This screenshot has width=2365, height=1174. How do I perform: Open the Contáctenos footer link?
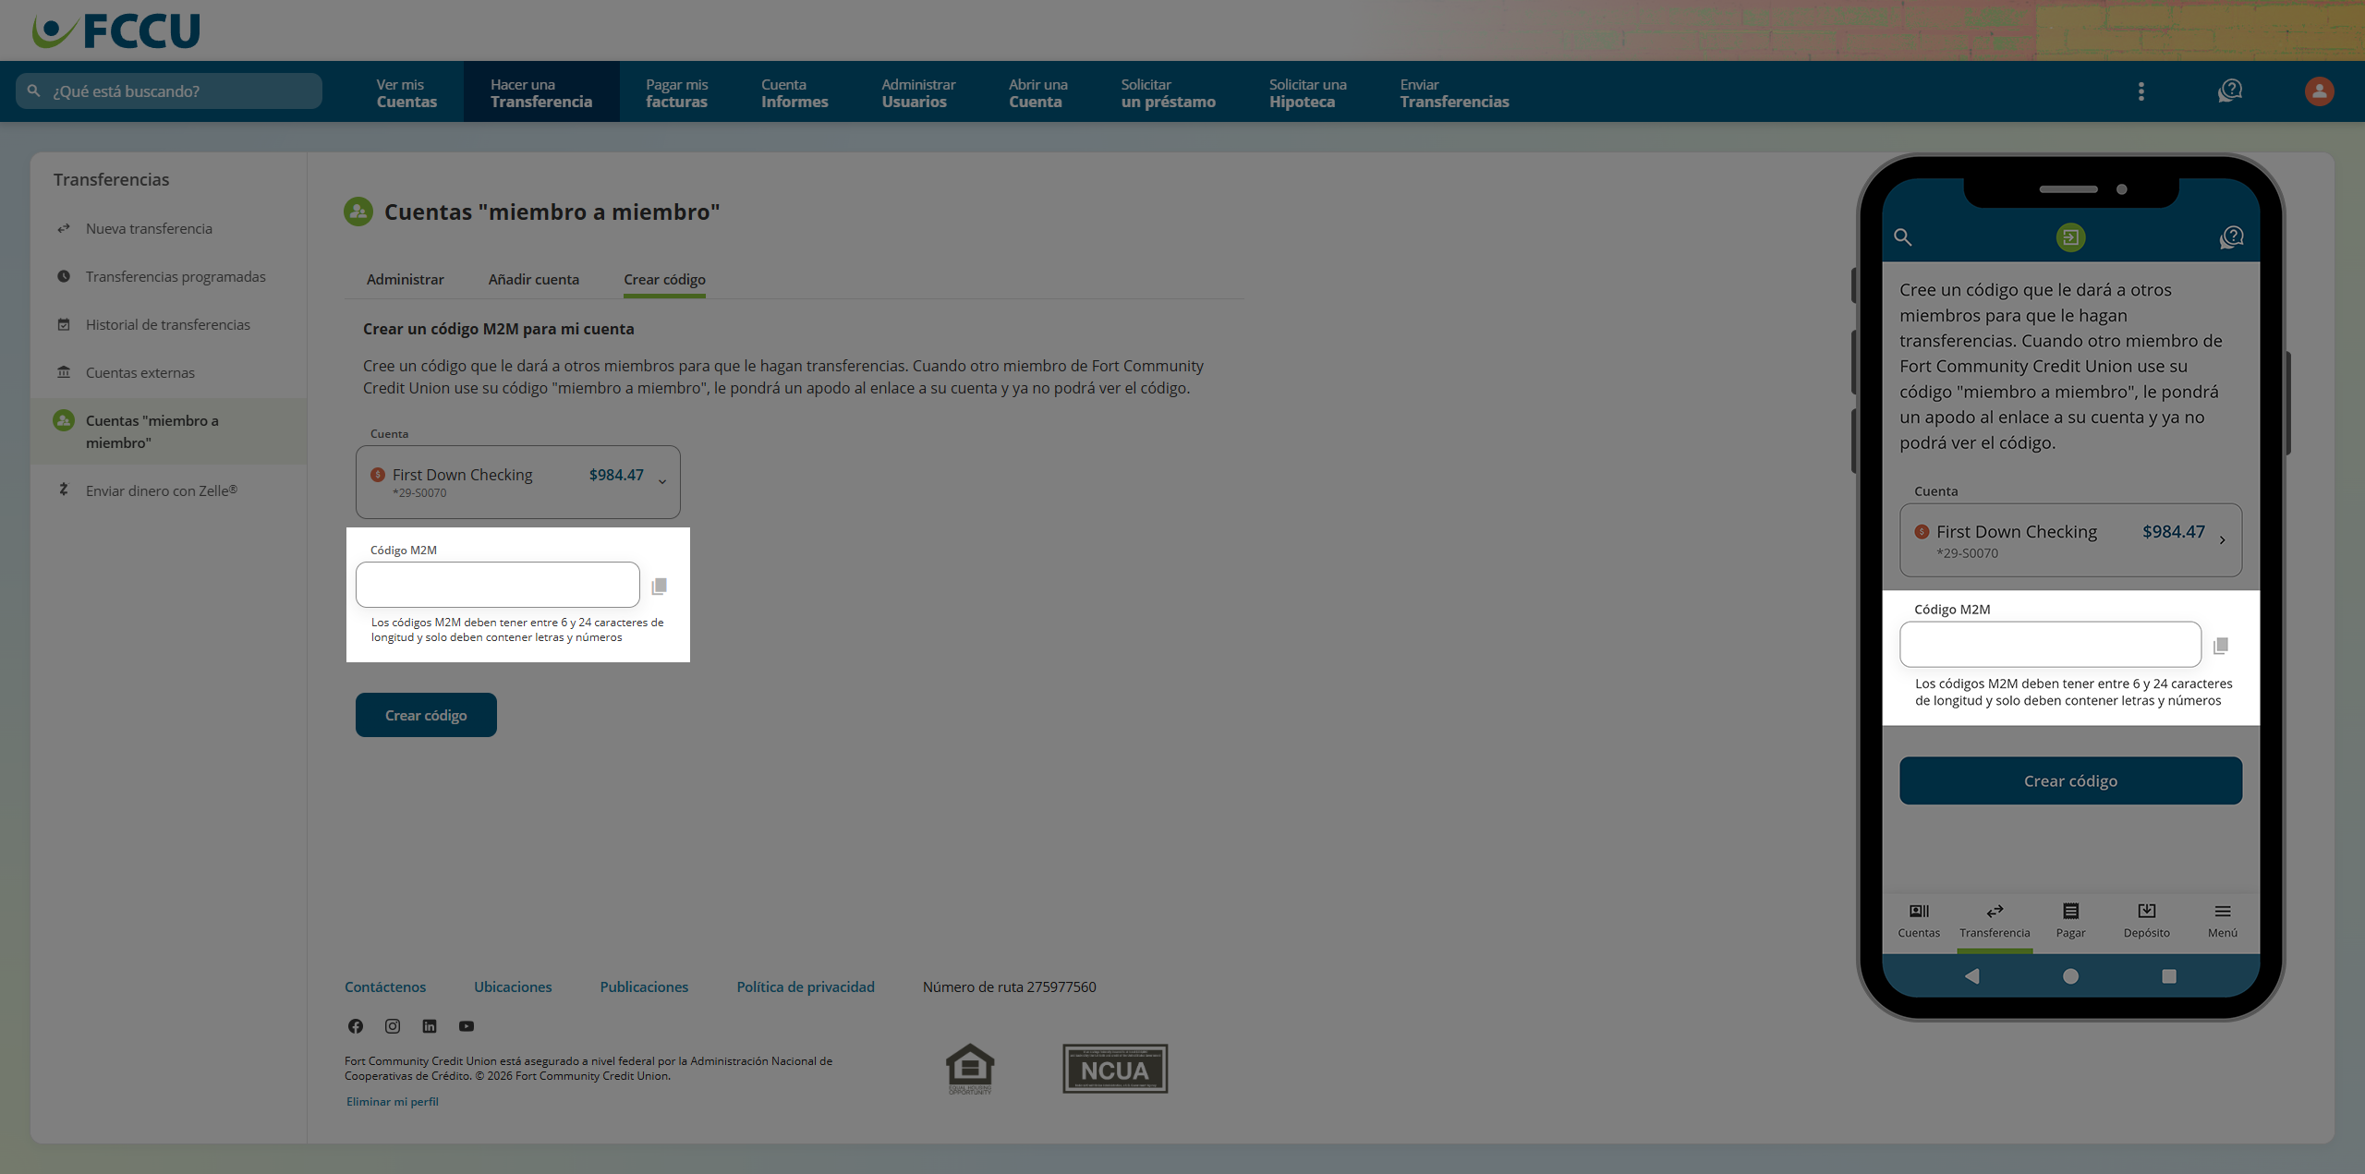click(385, 986)
